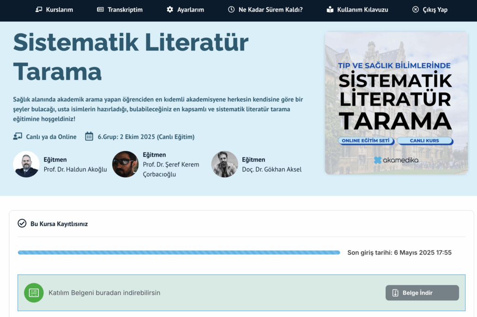Click the Çıkış Yap circled X icon
Screen dimensions: 477x317
point(415,9)
